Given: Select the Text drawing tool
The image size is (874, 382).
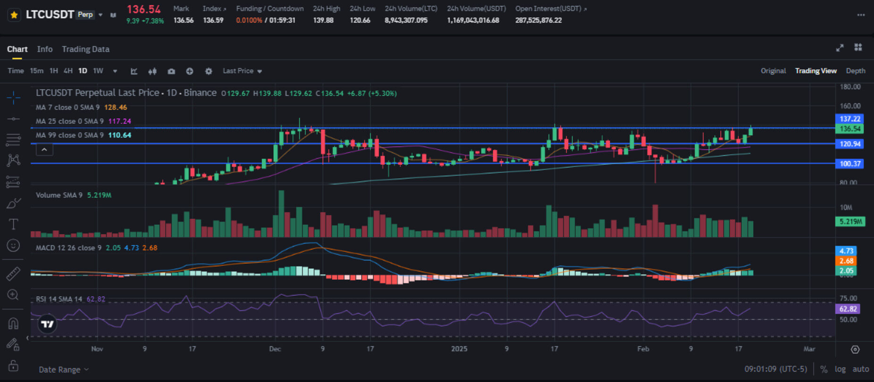Looking at the screenshot, I should click(x=13, y=224).
